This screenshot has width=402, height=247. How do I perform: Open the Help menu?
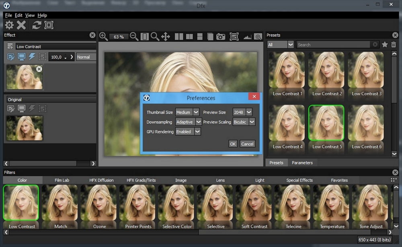click(x=42, y=15)
